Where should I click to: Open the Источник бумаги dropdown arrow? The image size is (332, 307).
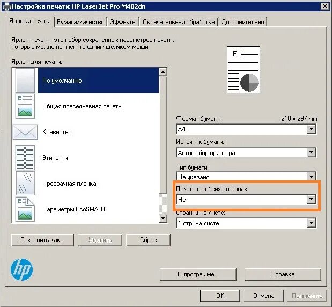311,152
